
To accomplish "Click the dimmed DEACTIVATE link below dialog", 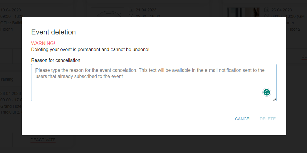I will pyautogui.click(x=43, y=140).
